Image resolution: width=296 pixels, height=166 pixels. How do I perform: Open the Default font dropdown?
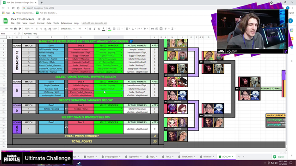(x=68, y=29)
